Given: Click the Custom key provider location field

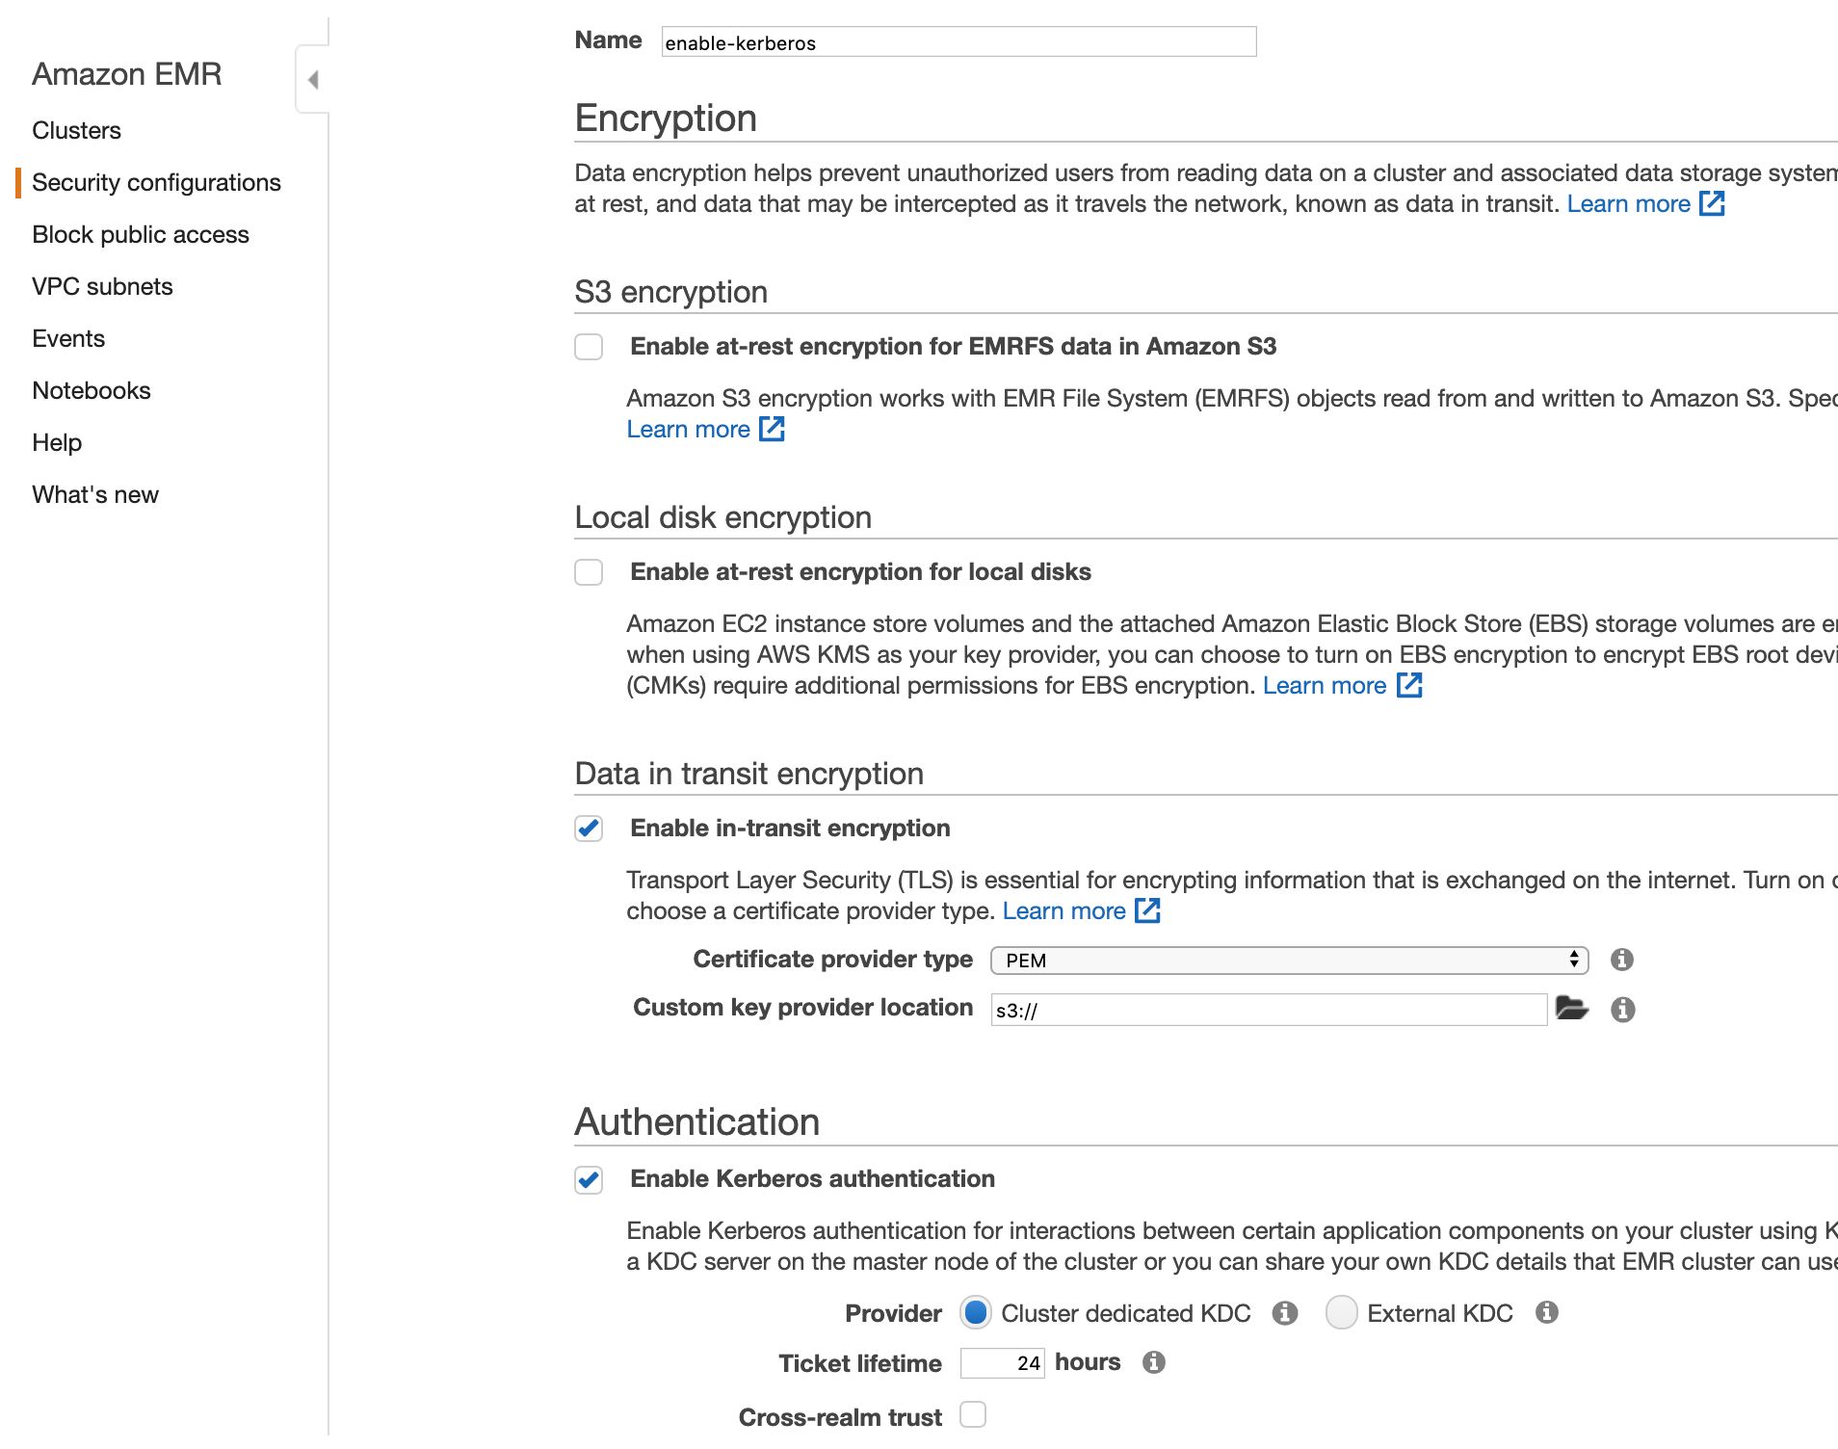Looking at the screenshot, I should (x=1269, y=1010).
